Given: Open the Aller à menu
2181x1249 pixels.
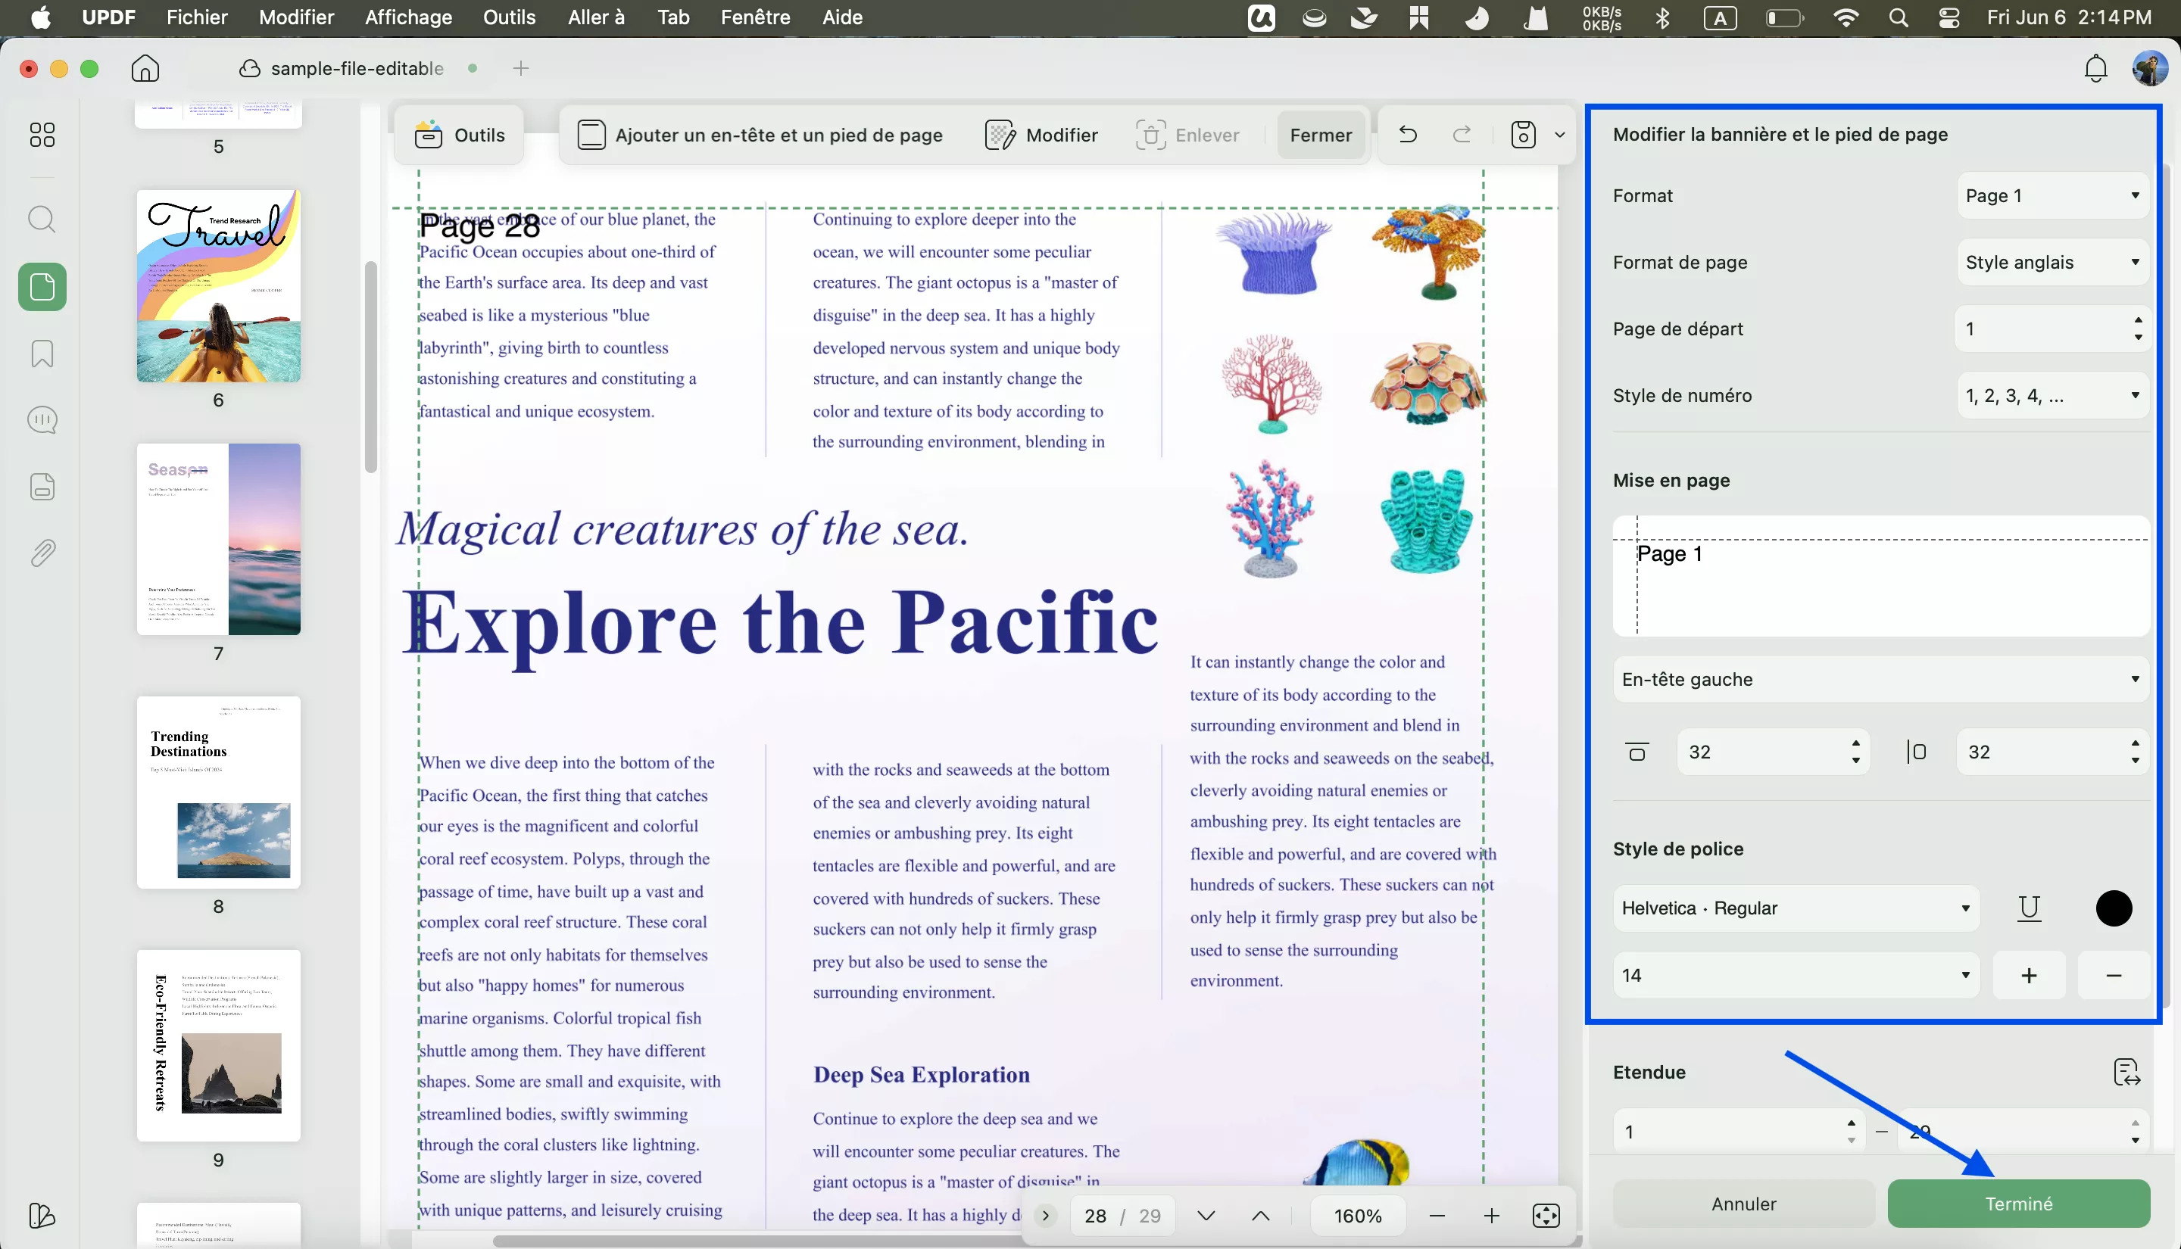Looking at the screenshot, I should click(596, 17).
